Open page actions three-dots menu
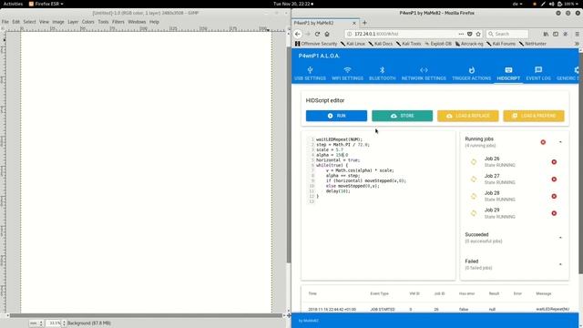 click(x=461, y=34)
